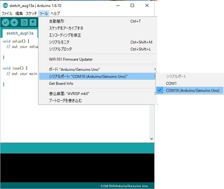Open the スケッチ menu
The height and width of the screenshot is (189, 224).
pos(31,14)
